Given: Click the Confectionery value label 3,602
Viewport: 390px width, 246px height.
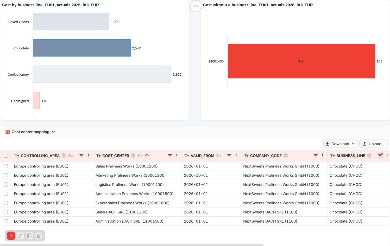Looking at the screenshot, I should pos(177,75).
